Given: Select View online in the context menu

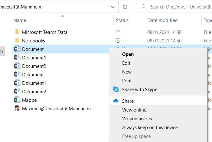Looking at the screenshot, I should pyautogui.click(x=158, y=110).
